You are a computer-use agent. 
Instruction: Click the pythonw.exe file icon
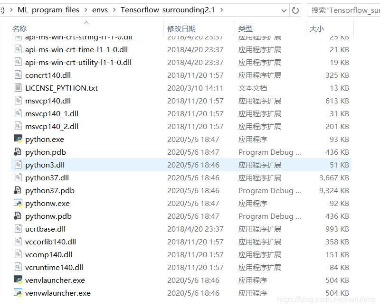coord(18,203)
